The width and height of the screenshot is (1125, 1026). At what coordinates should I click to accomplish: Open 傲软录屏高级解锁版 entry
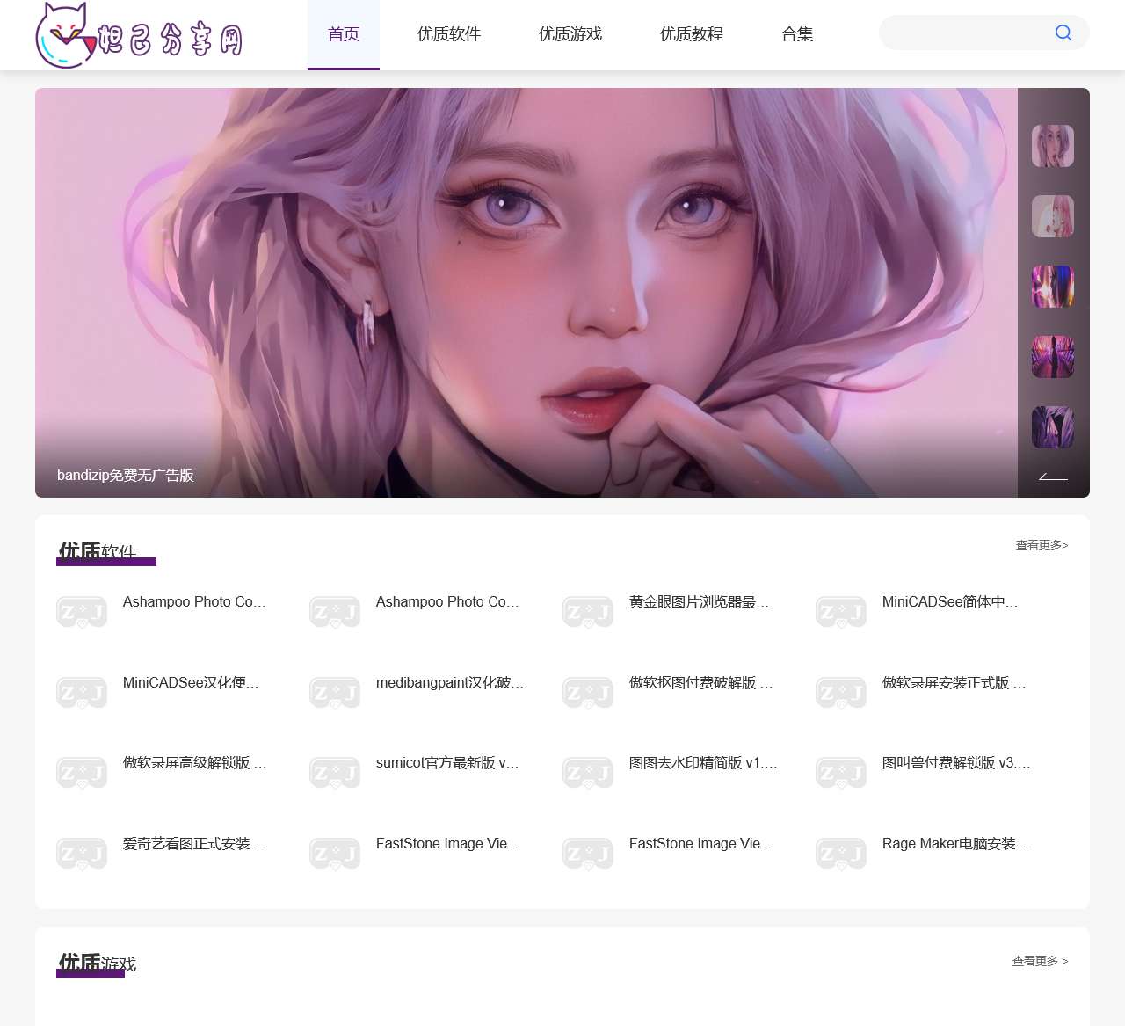[194, 763]
